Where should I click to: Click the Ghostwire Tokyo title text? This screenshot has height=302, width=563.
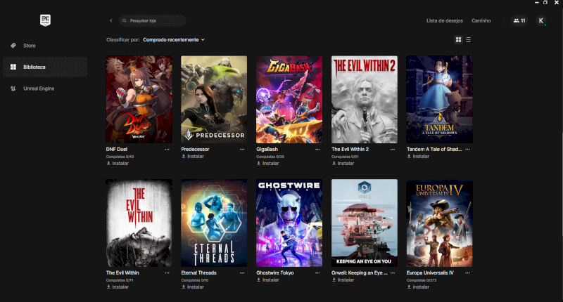tap(275, 273)
